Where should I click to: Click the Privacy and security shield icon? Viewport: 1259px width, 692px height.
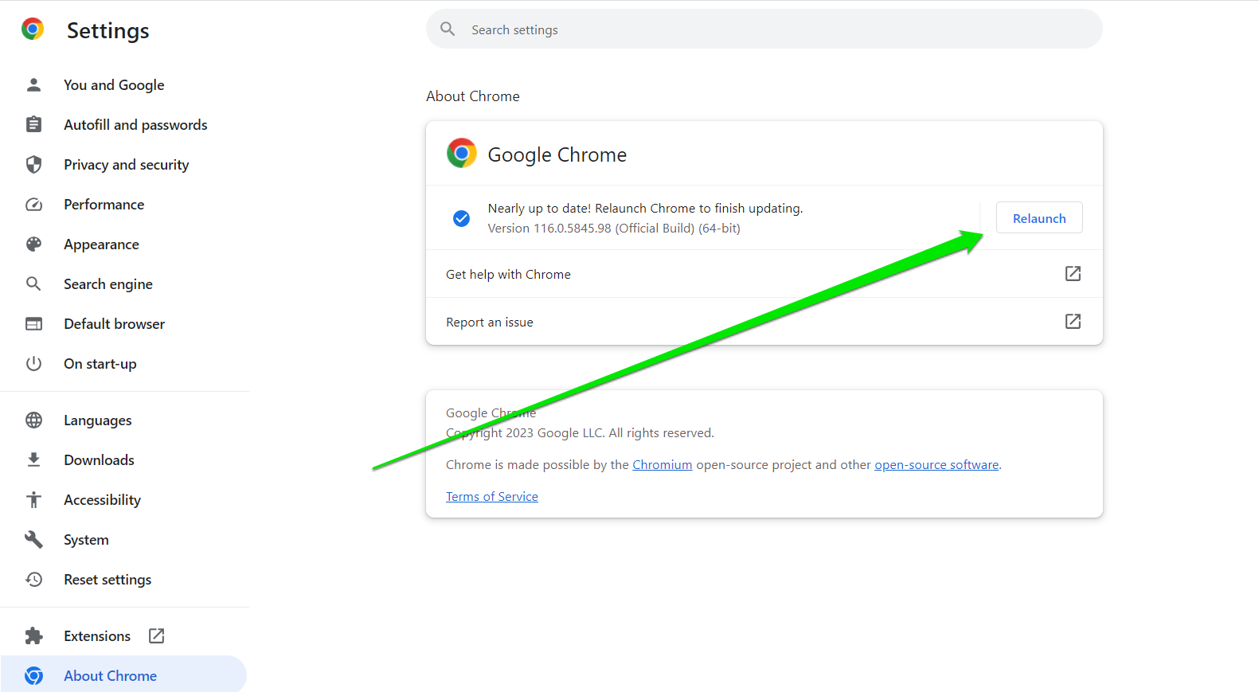pos(33,165)
